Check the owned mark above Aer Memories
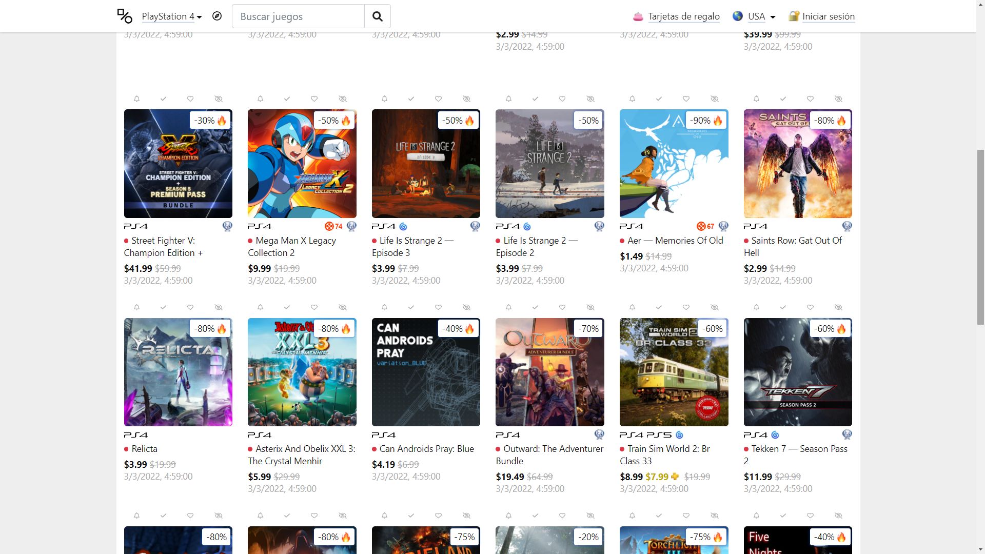 [659, 98]
